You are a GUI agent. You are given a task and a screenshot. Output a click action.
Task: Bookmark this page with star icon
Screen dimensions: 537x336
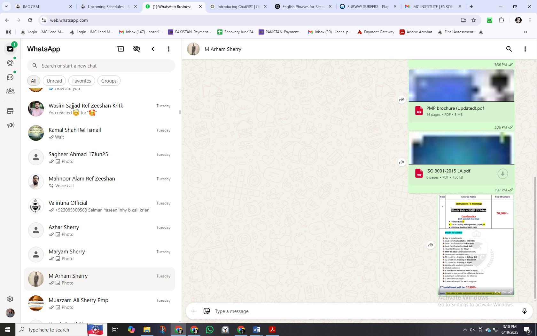pos(474,20)
